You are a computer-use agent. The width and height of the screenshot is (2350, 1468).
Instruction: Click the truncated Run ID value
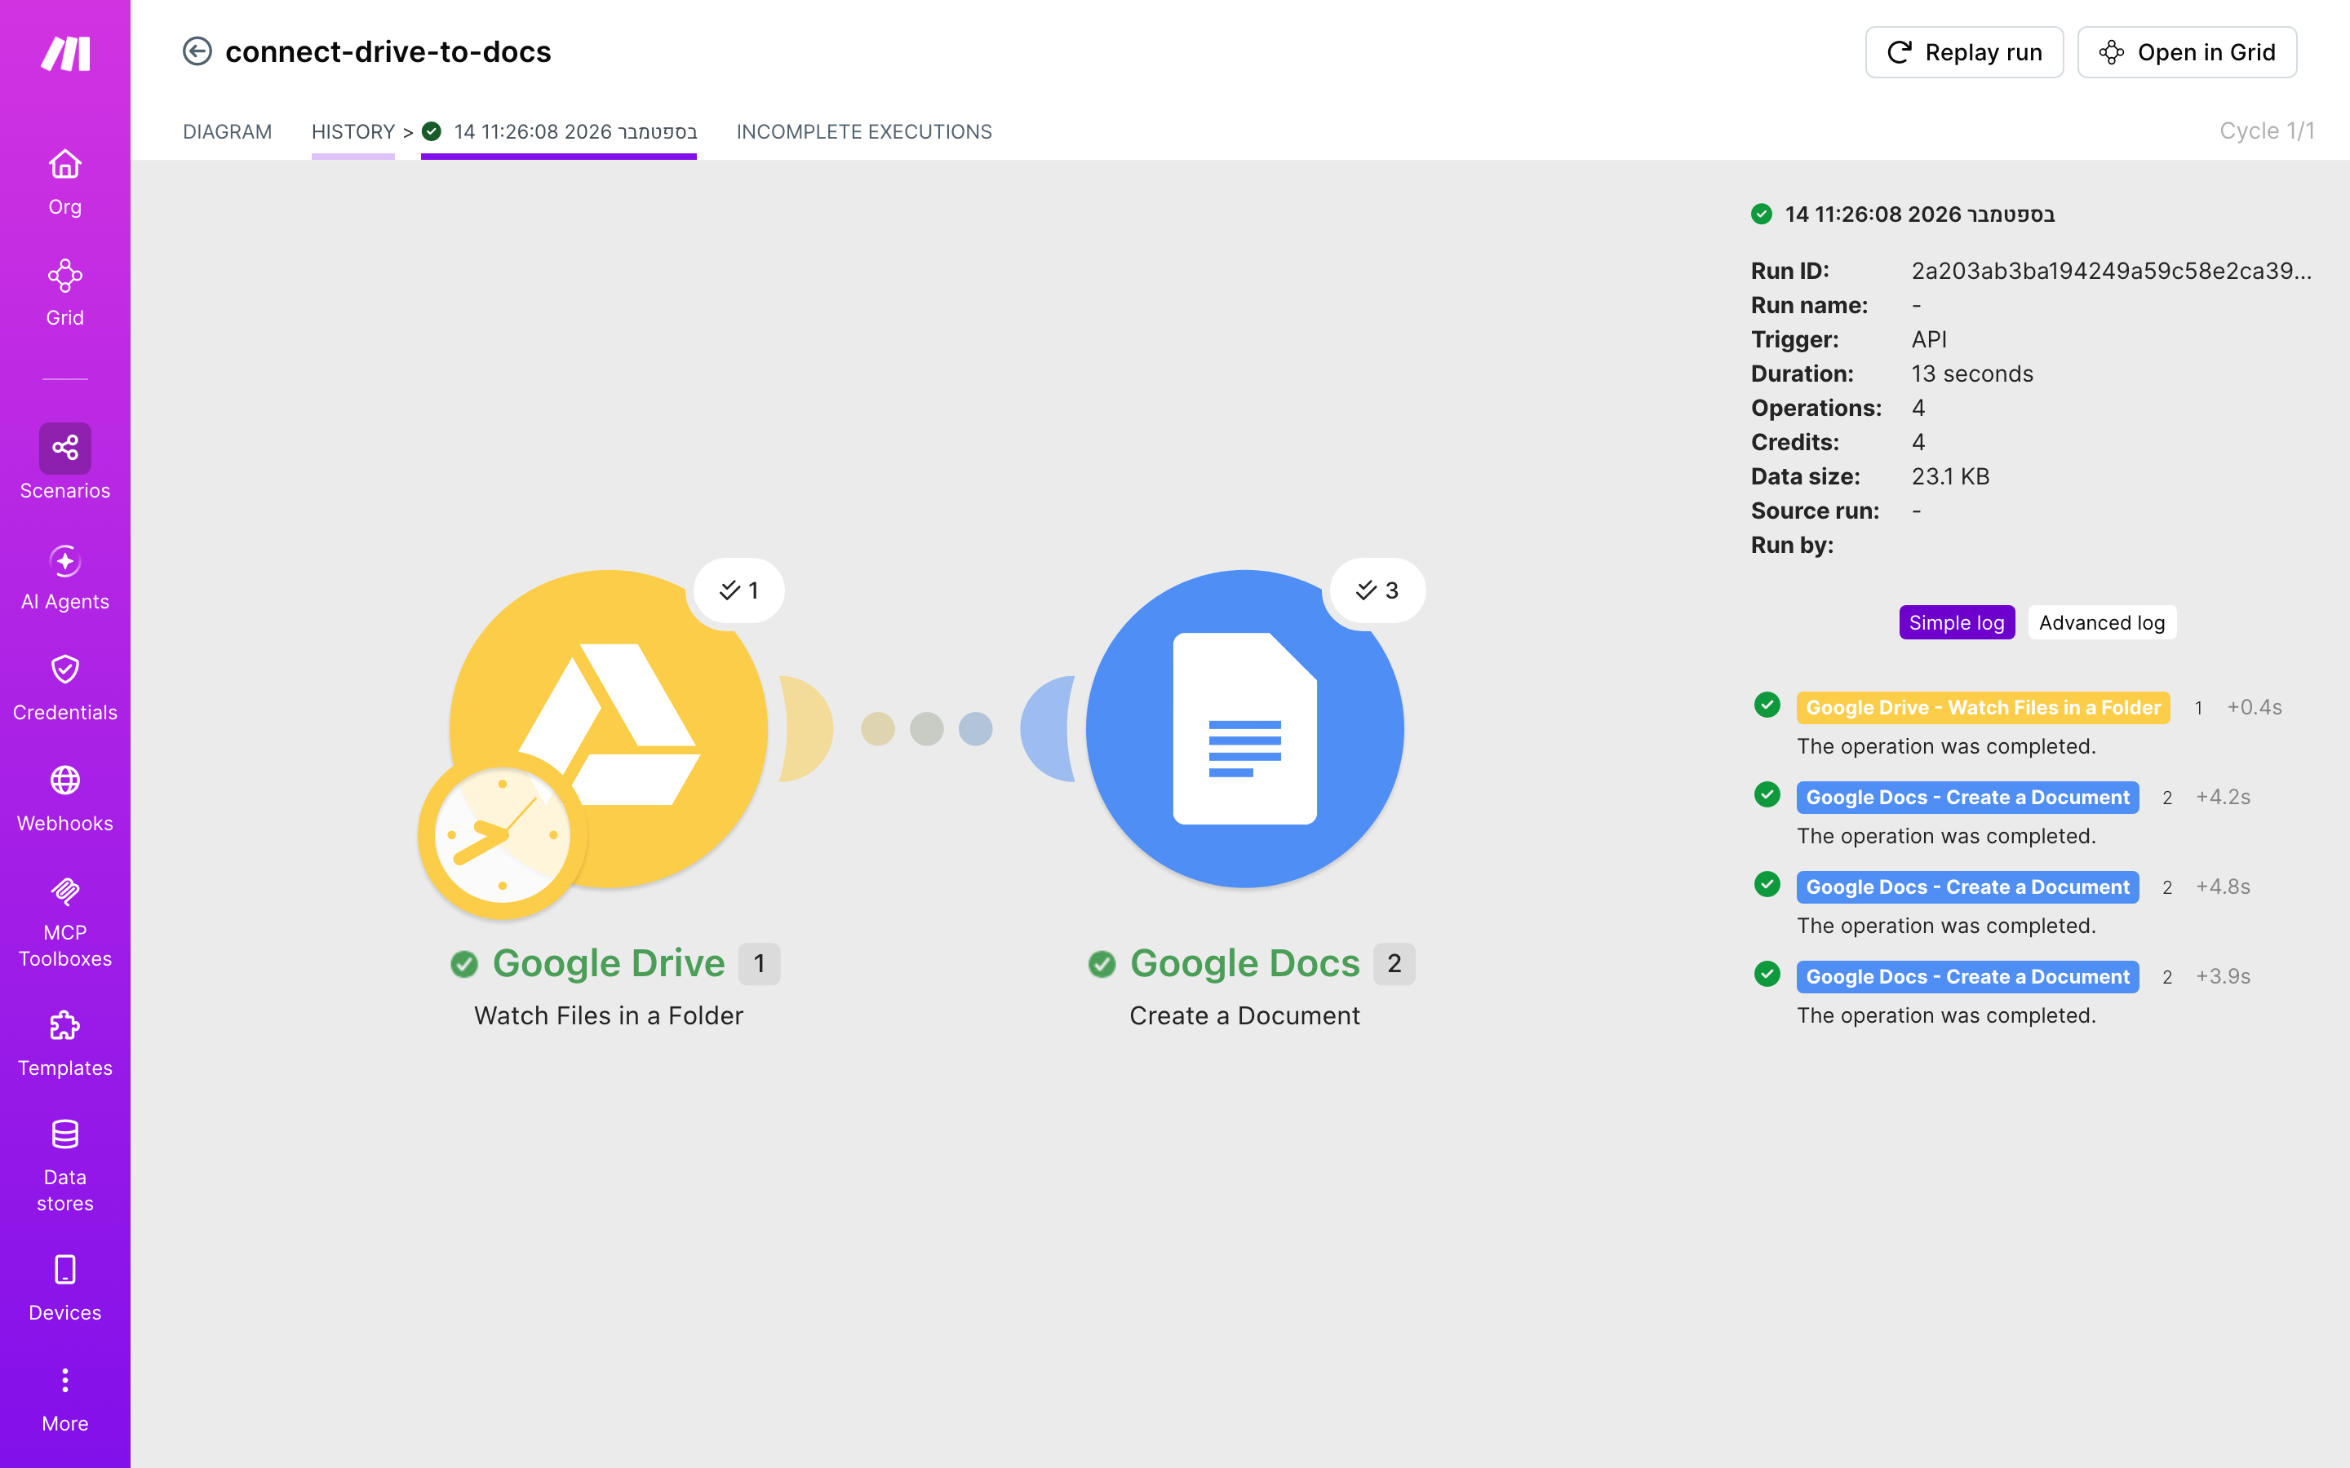click(2111, 271)
